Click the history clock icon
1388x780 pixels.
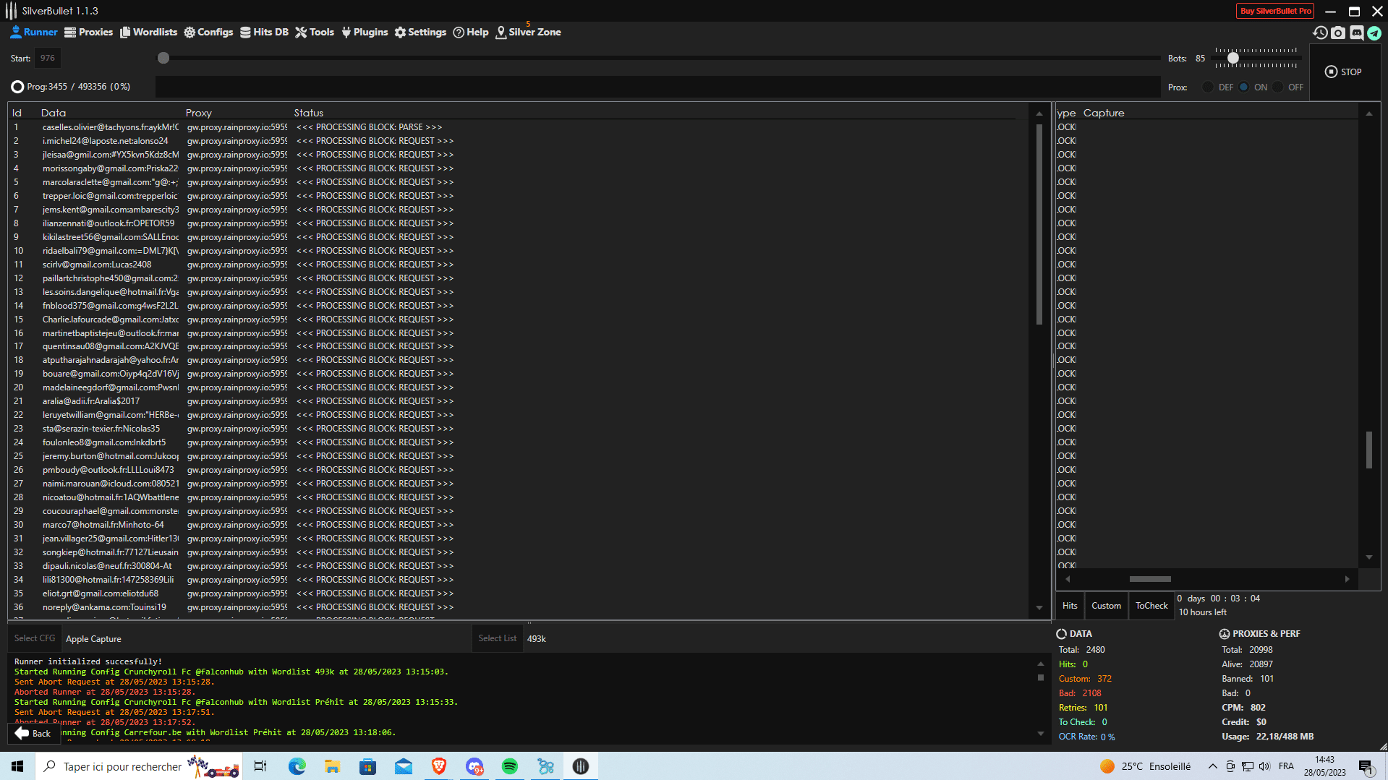(x=1320, y=33)
